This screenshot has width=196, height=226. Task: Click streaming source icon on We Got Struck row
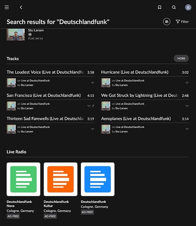point(187,106)
